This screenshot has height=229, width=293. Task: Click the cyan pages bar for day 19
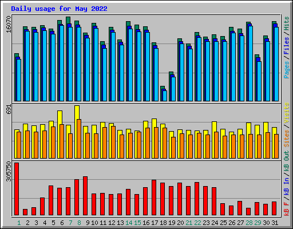tap(173, 89)
